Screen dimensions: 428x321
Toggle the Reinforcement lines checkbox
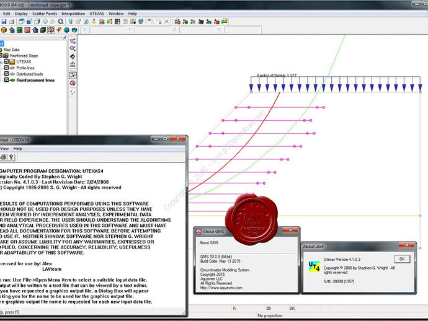point(7,80)
